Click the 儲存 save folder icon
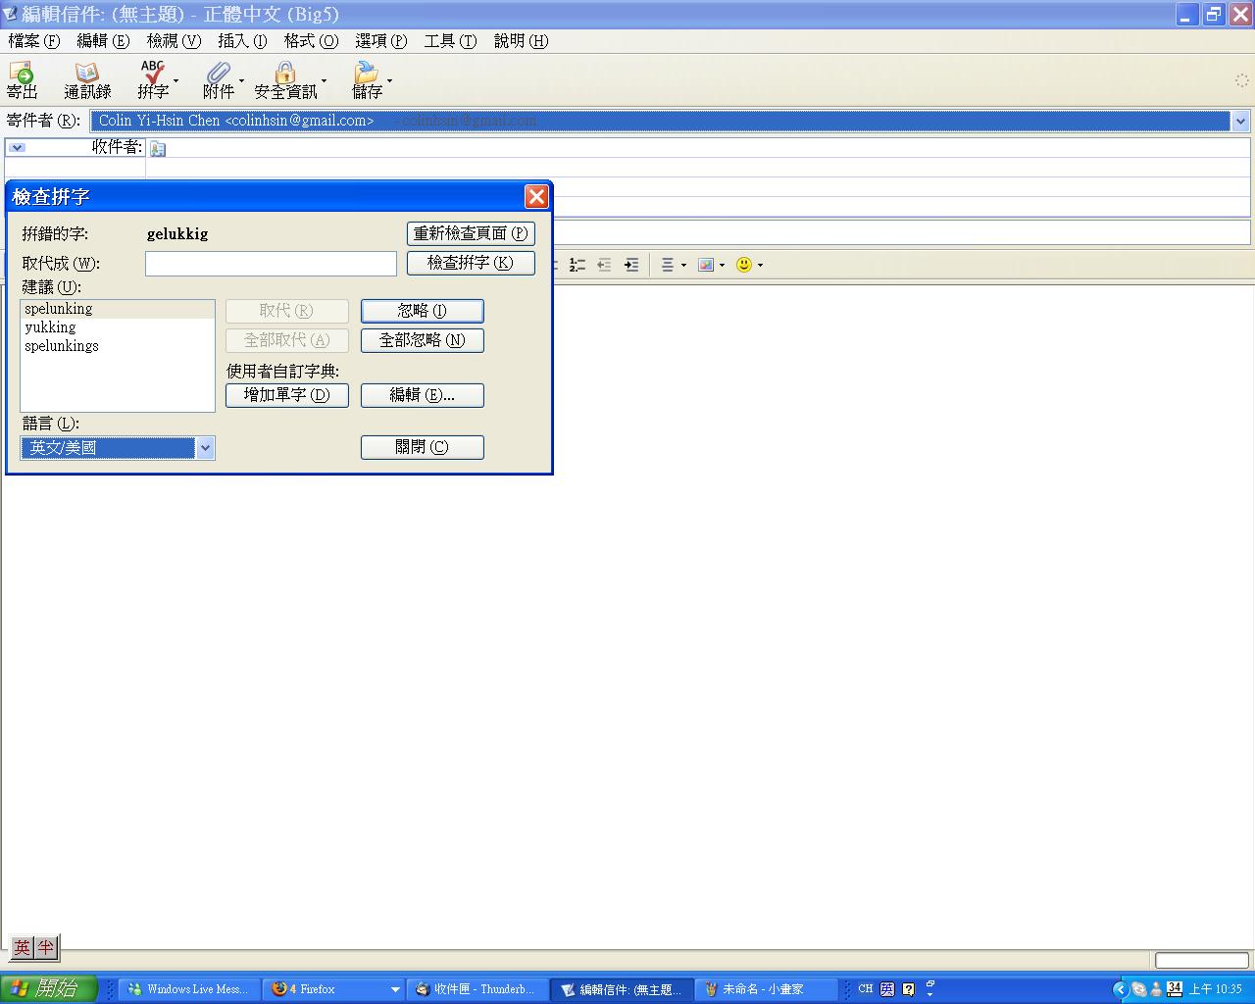1255x1004 pixels. point(367,75)
